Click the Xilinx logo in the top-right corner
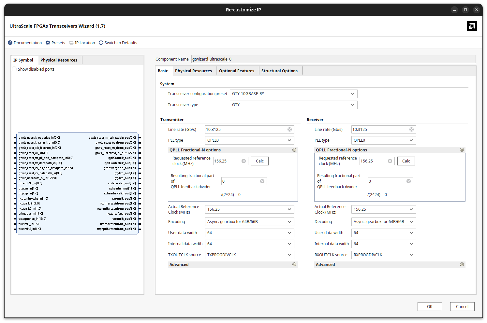 (472, 26)
